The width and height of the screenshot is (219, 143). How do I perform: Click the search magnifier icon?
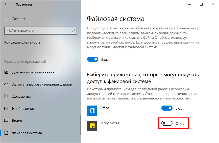coord(73,31)
